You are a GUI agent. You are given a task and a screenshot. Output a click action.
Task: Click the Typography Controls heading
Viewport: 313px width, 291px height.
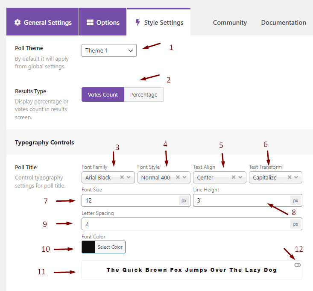(x=44, y=142)
